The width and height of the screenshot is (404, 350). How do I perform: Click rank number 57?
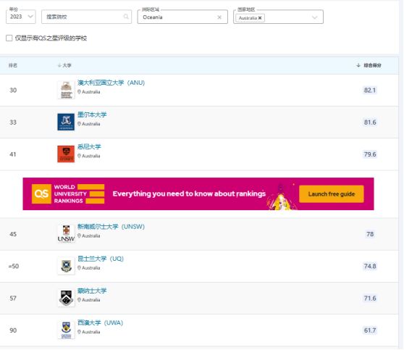13,299
